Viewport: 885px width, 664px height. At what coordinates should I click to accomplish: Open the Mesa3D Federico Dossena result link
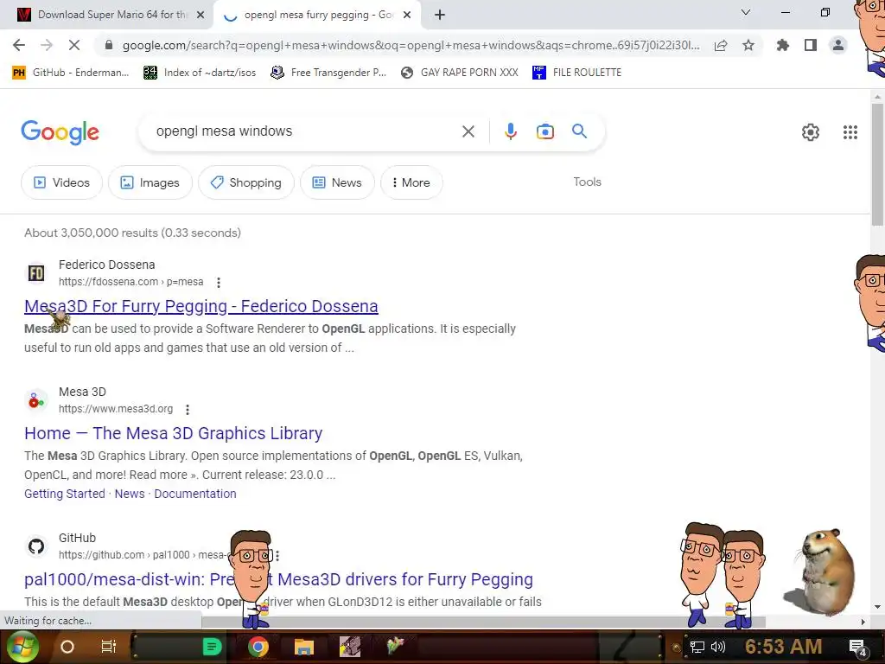pyautogui.click(x=201, y=306)
